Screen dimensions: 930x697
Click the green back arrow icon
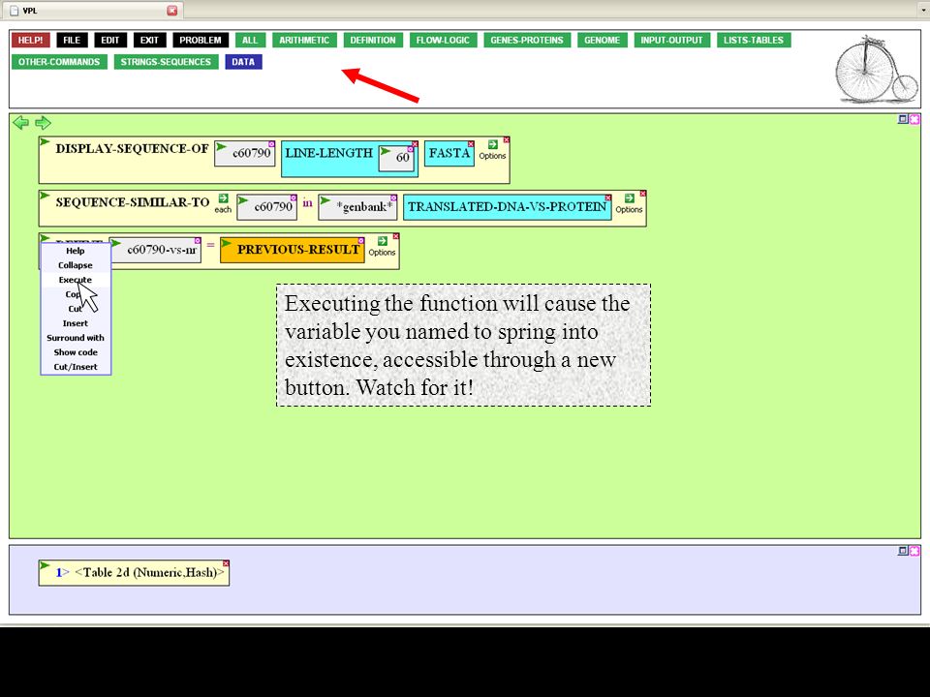(20, 123)
